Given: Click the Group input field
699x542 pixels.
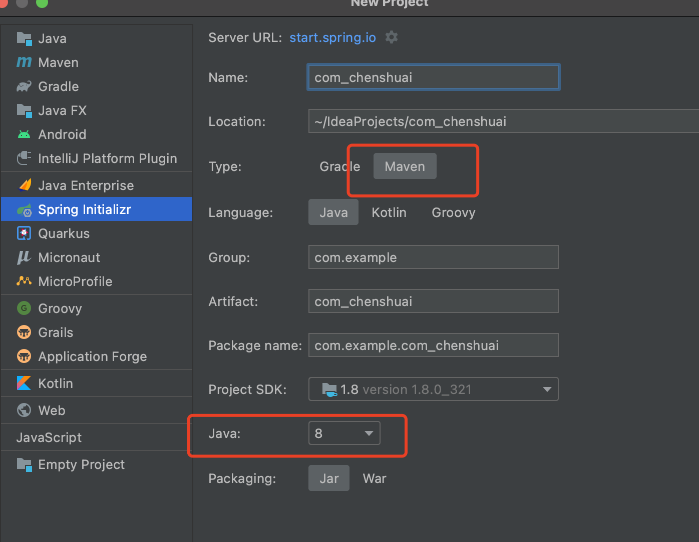Looking at the screenshot, I should (x=433, y=257).
